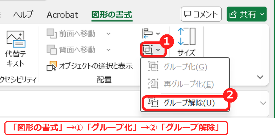275x137 pixels.
Task: Choose グループ解除(U) from the menu
Action: click(x=186, y=103)
